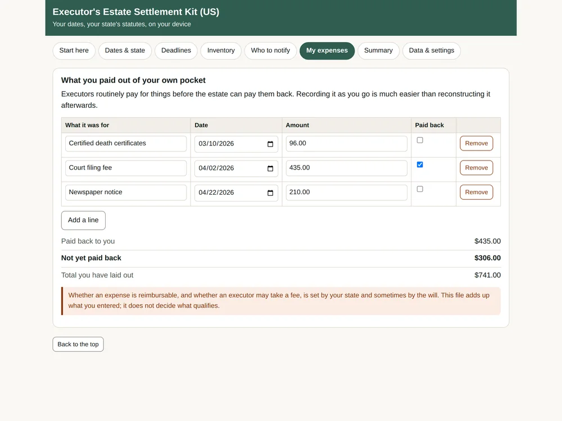The image size is (562, 421).
Task: Remove the Court filing fee row
Action: pos(477,167)
